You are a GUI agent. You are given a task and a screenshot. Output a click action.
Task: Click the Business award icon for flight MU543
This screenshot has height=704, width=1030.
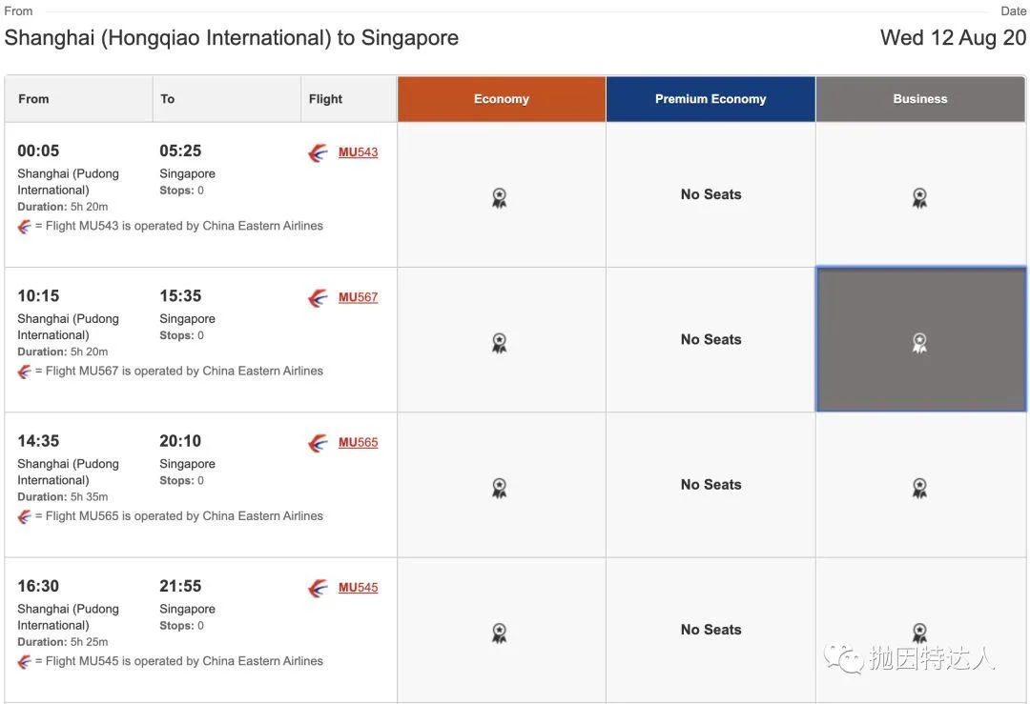coord(919,197)
